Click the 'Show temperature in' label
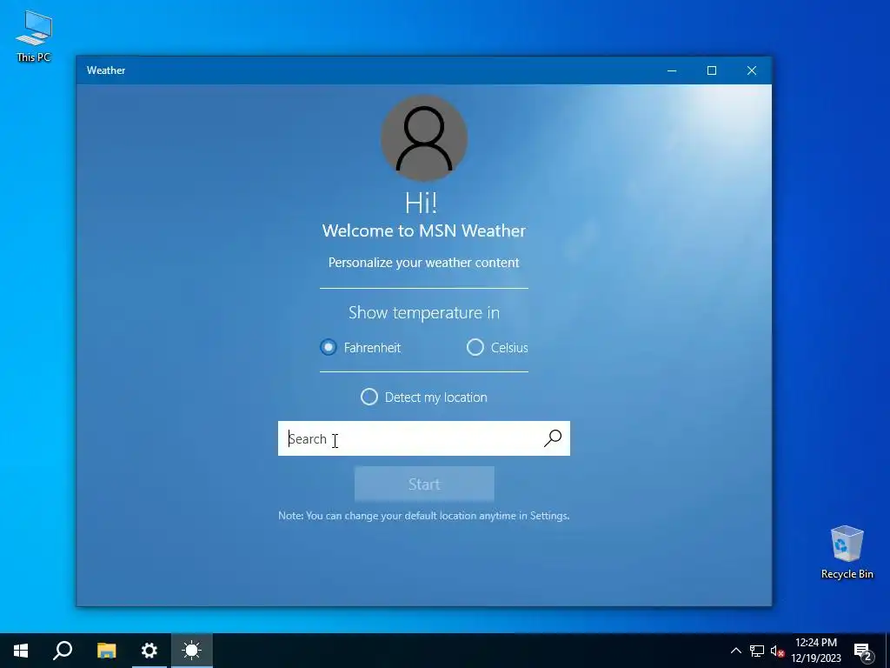The height and width of the screenshot is (668, 890). click(424, 312)
